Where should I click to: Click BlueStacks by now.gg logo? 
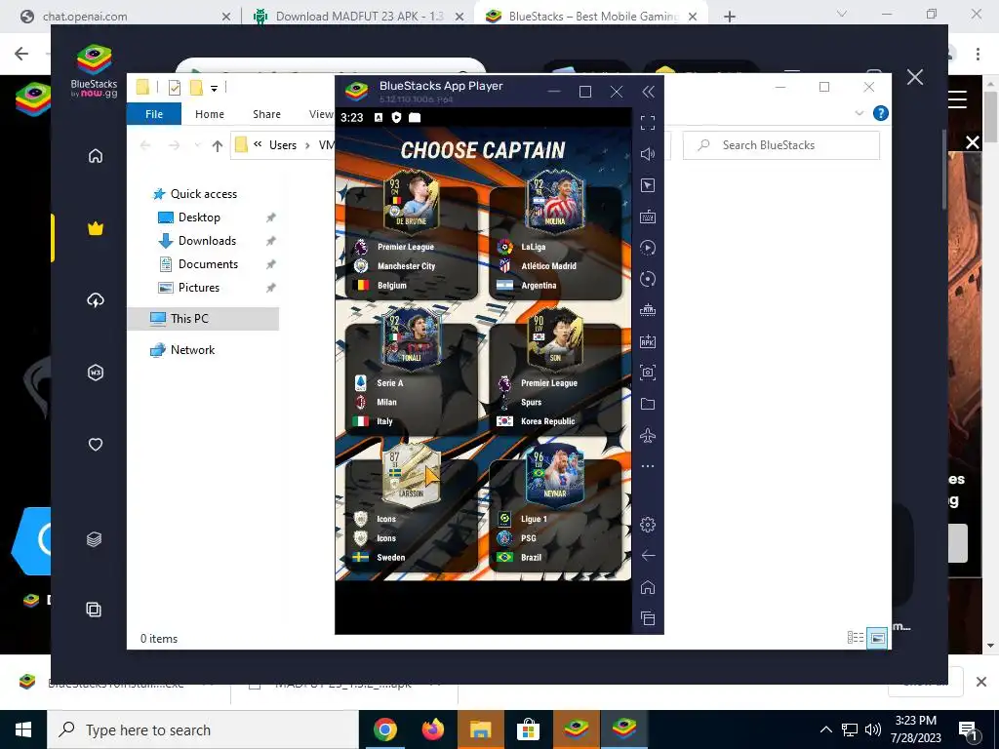pyautogui.click(x=95, y=71)
